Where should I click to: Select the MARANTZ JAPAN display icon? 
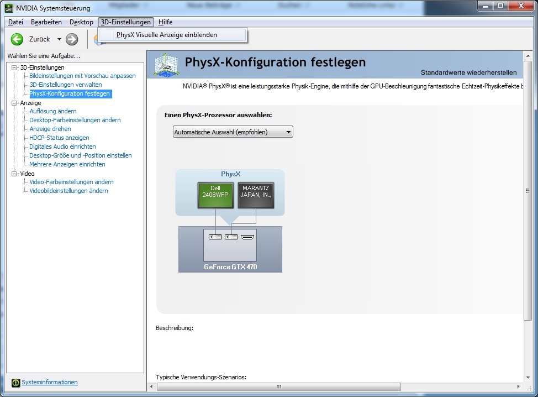tap(256, 195)
